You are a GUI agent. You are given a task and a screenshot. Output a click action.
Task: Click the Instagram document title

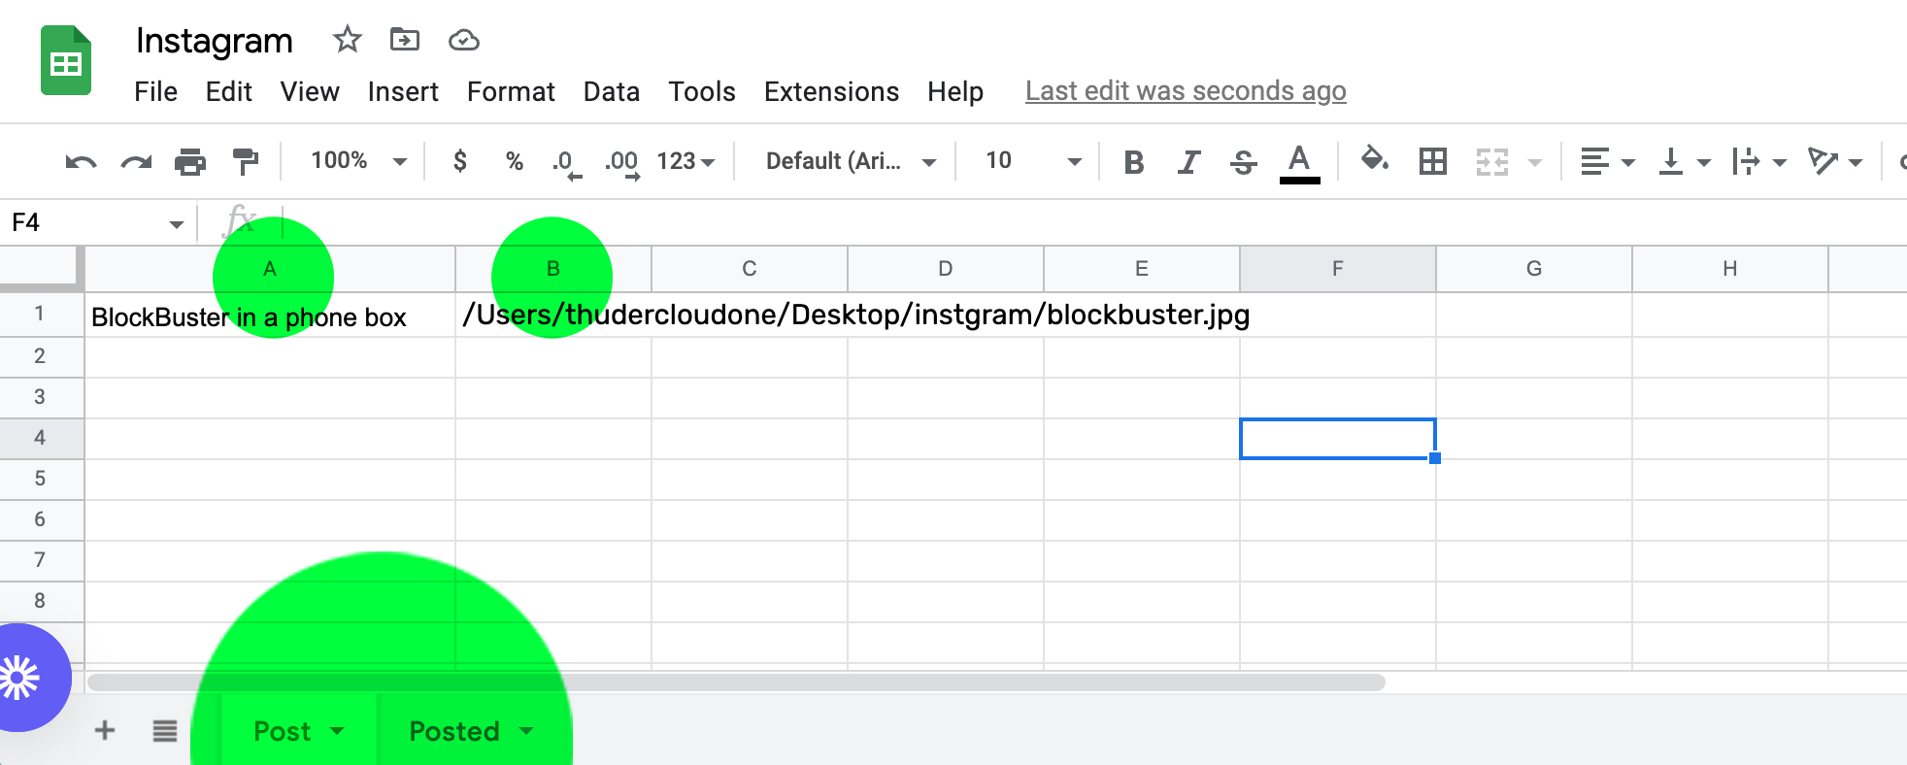coord(215,41)
